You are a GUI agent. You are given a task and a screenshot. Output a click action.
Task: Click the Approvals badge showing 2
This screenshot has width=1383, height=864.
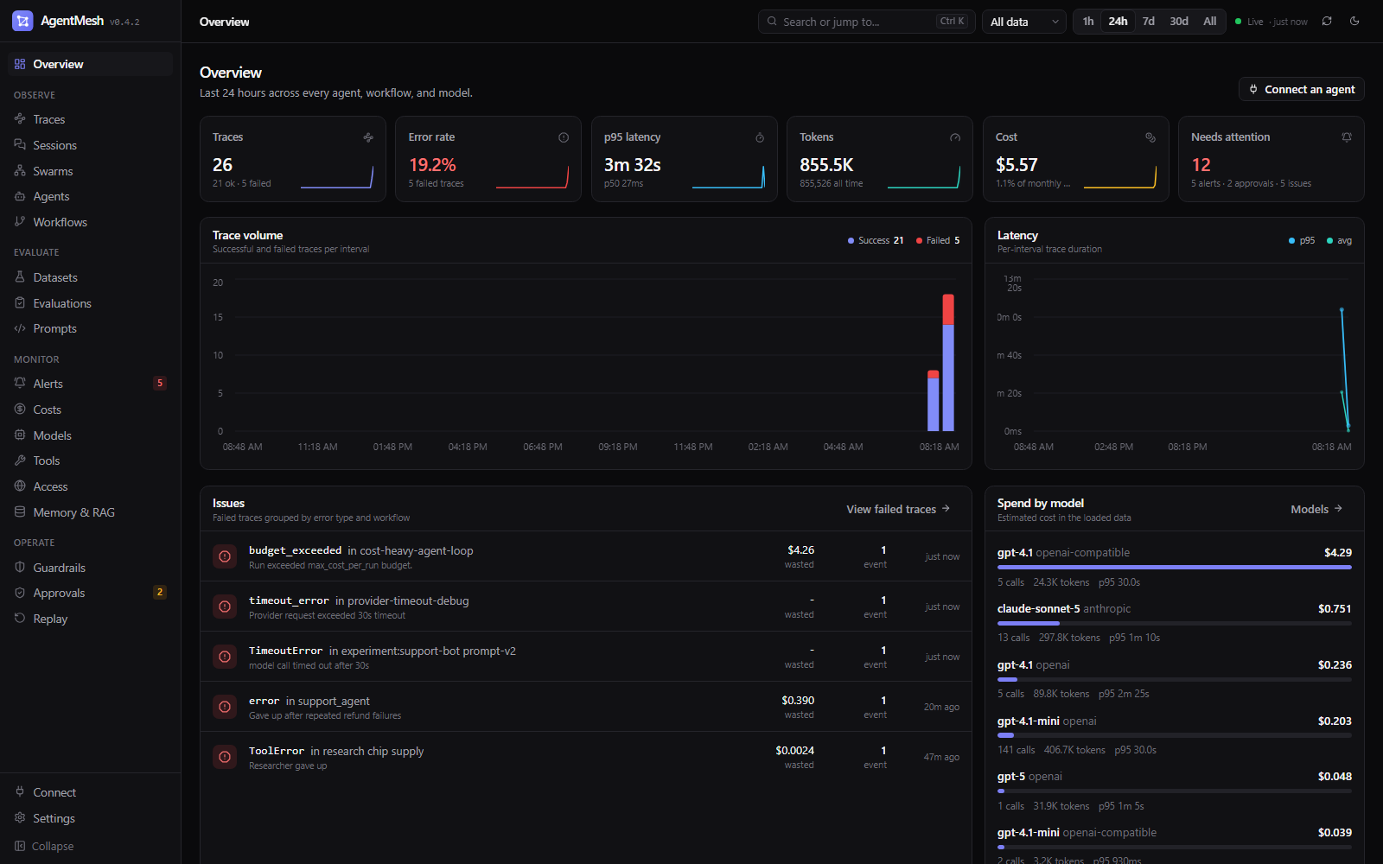point(160,593)
